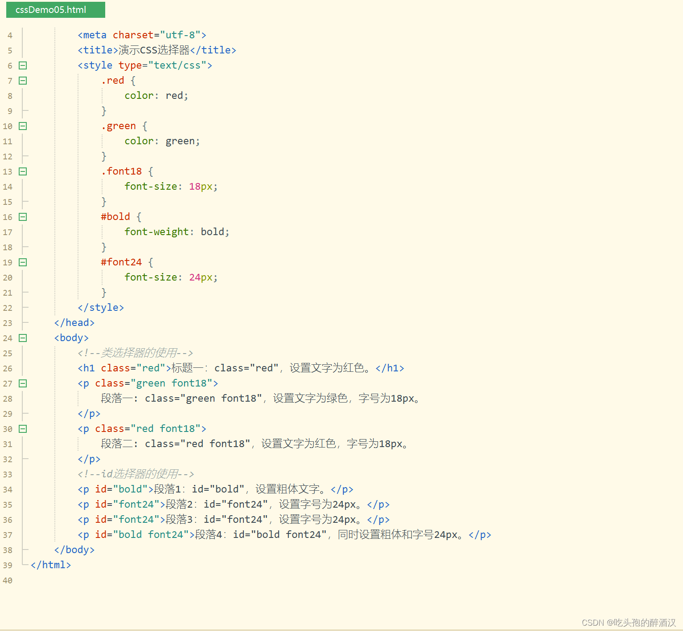Collapse the .green rule fold marker
Image resolution: width=683 pixels, height=631 pixels.
pyautogui.click(x=22, y=126)
